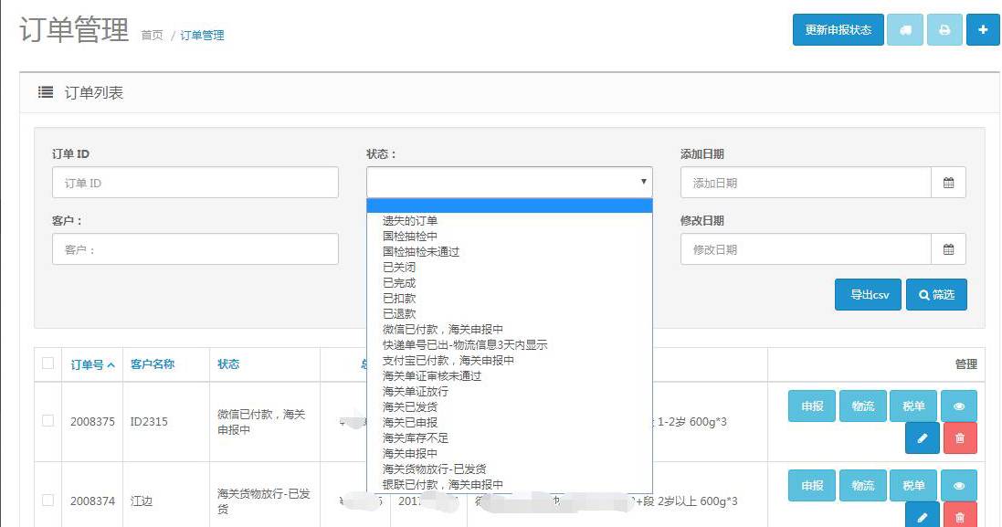Edit order 2008375 with pencil icon
This screenshot has width=1002, height=527.
pos(923,438)
